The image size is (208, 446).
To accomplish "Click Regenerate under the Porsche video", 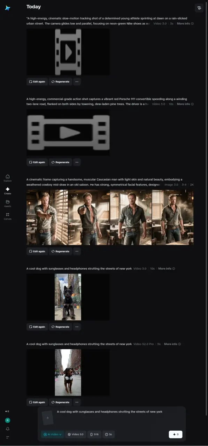I will pyautogui.click(x=60, y=162).
